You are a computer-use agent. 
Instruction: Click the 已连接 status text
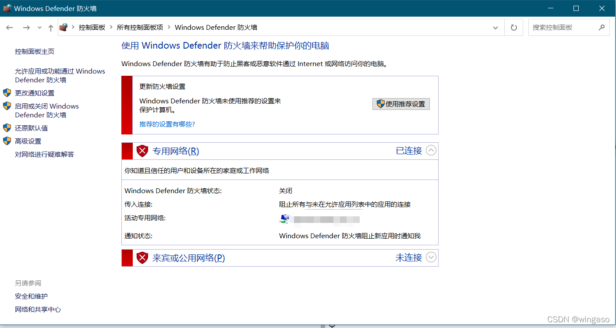[x=409, y=151]
